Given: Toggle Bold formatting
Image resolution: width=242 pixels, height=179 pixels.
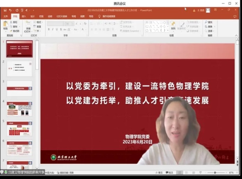Looking at the screenshot, I should click(x=49, y=29).
